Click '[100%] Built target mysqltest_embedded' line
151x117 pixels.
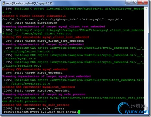[36, 91]
